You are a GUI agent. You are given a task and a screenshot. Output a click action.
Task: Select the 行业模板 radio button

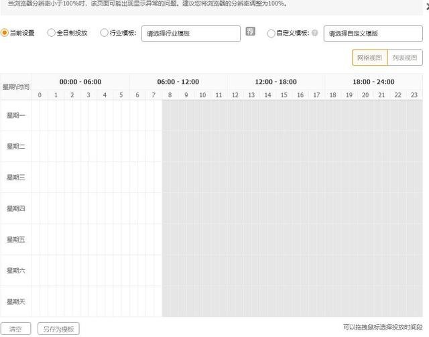coord(104,33)
